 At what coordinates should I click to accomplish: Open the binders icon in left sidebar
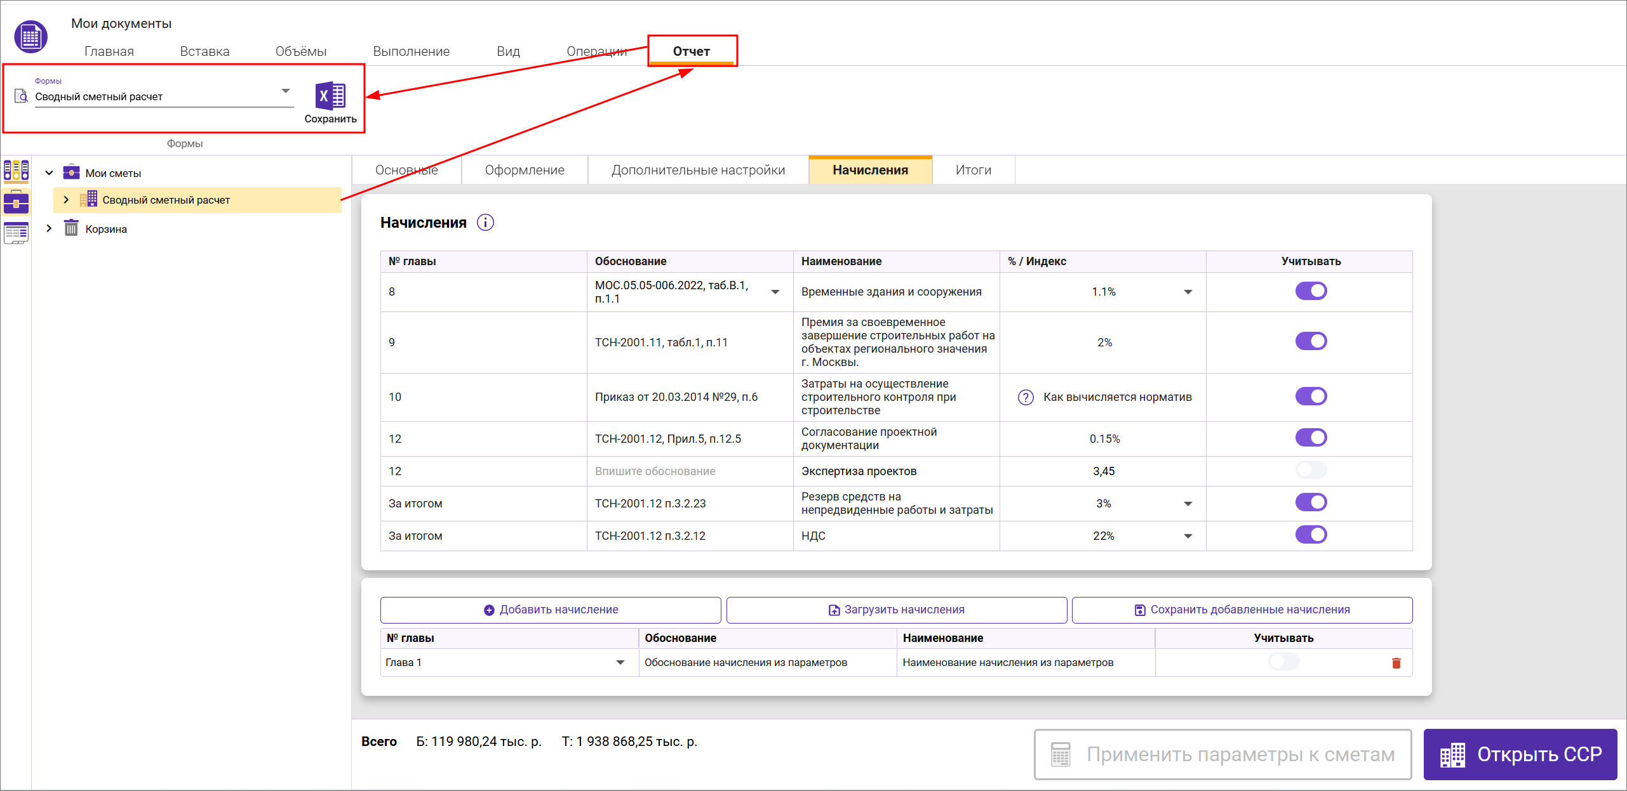coord(16,171)
